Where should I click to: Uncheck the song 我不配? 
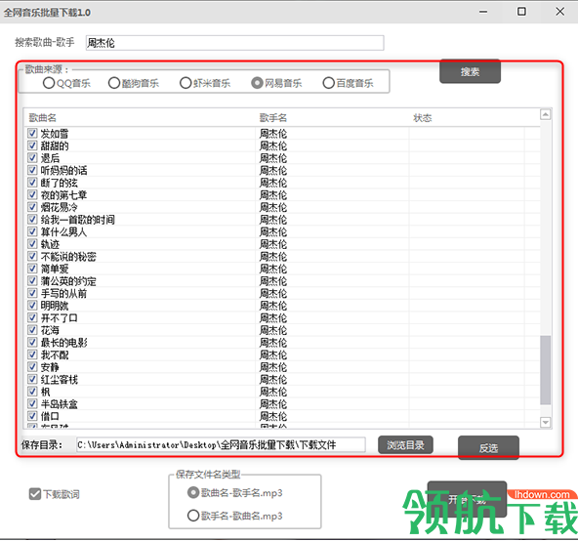32,354
